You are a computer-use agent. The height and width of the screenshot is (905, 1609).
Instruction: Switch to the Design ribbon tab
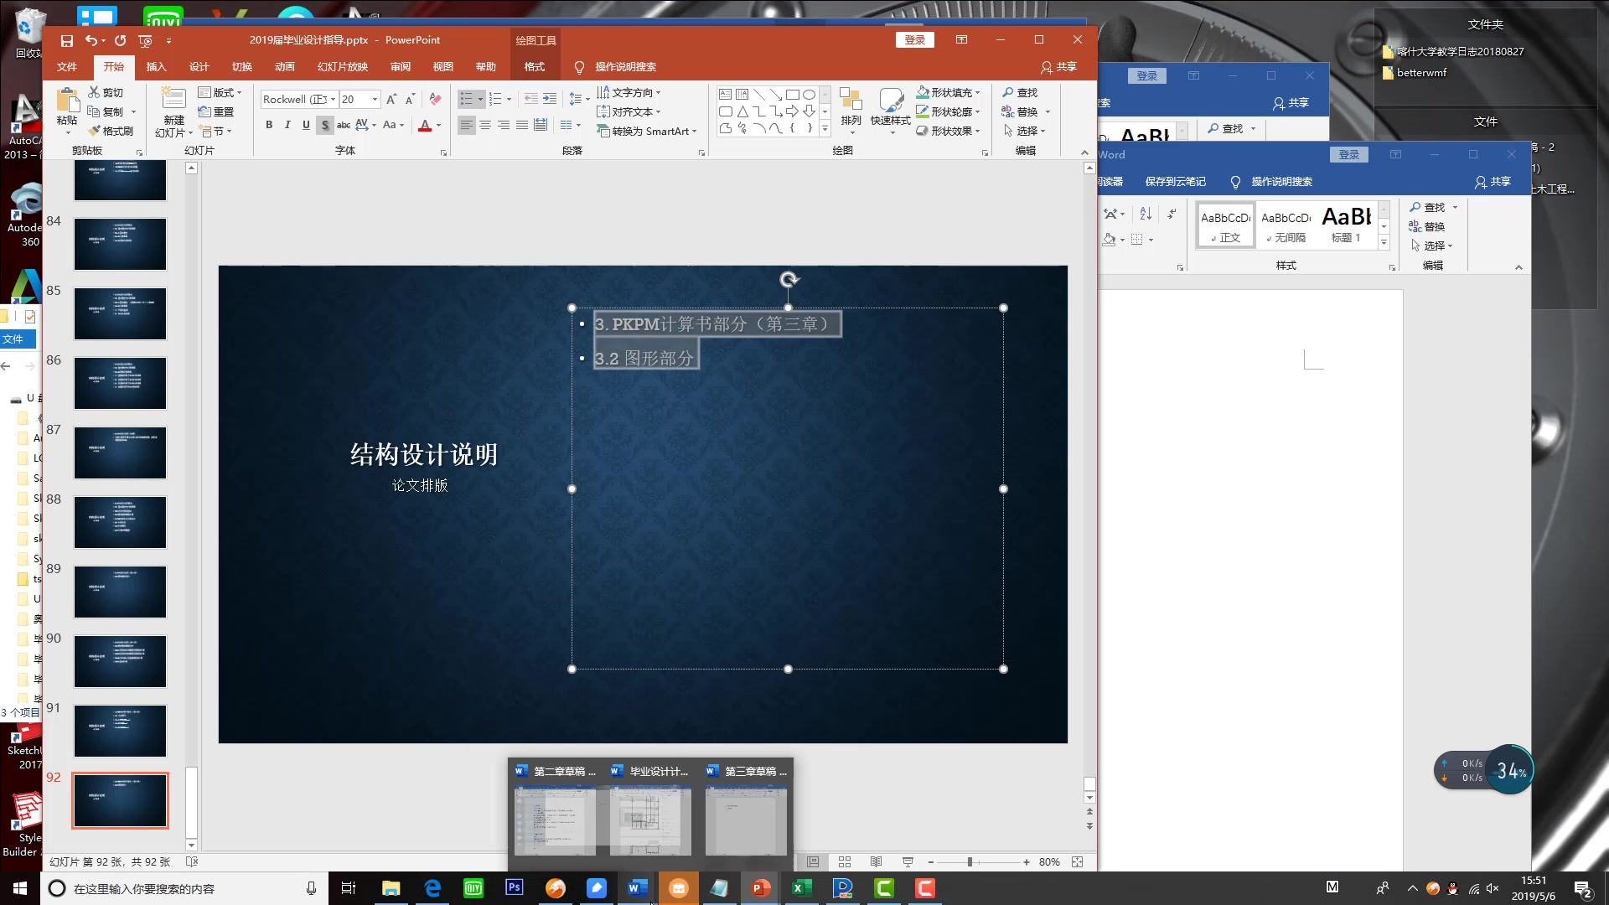coord(199,66)
